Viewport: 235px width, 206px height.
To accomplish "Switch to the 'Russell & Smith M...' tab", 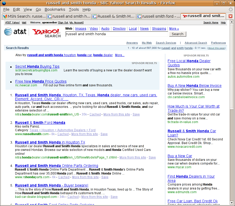I will point(114,16).
